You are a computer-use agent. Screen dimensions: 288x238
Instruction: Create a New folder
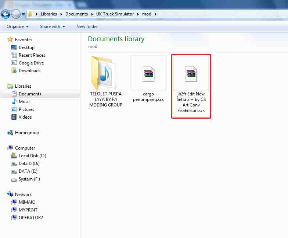pyautogui.click(x=87, y=27)
